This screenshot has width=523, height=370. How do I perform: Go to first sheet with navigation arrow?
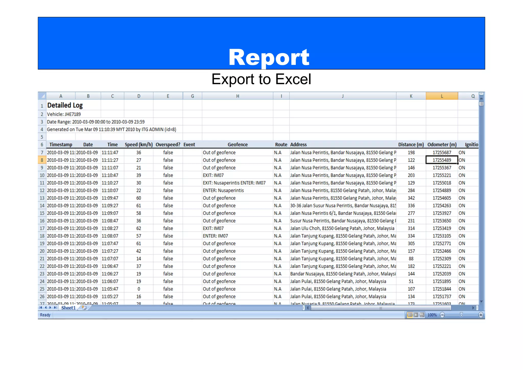[x=41, y=308]
